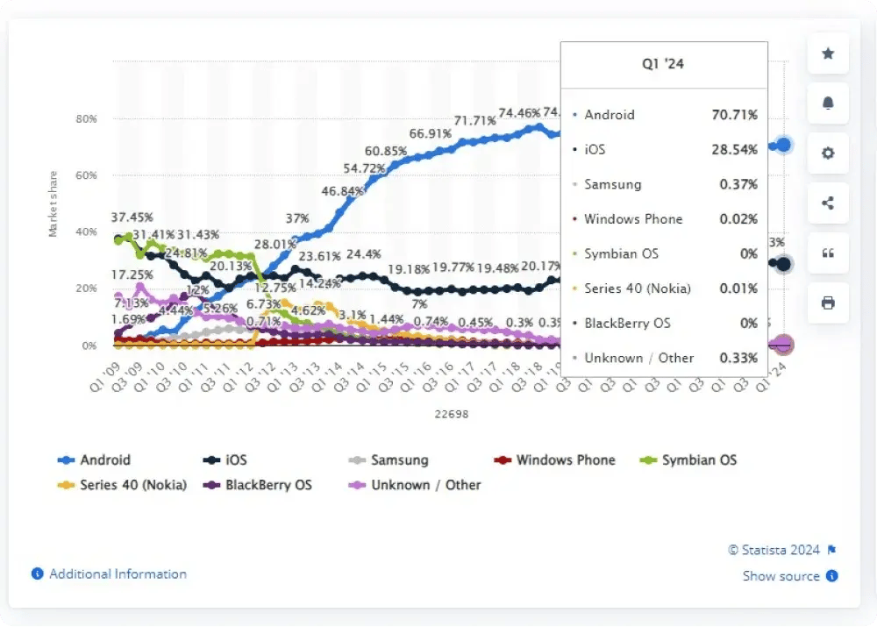Toggle the Samsung legend entry
The width and height of the screenshot is (877, 627).
pyautogui.click(x=397, y=460)
